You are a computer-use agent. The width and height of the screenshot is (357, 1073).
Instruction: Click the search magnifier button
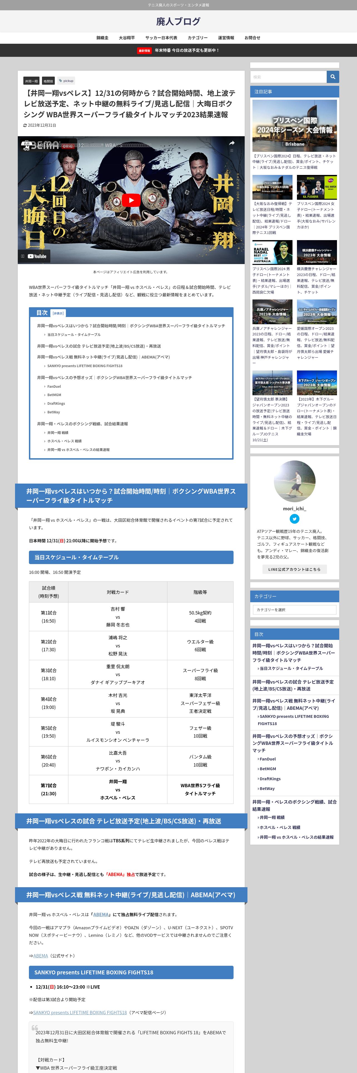(333, 77)
